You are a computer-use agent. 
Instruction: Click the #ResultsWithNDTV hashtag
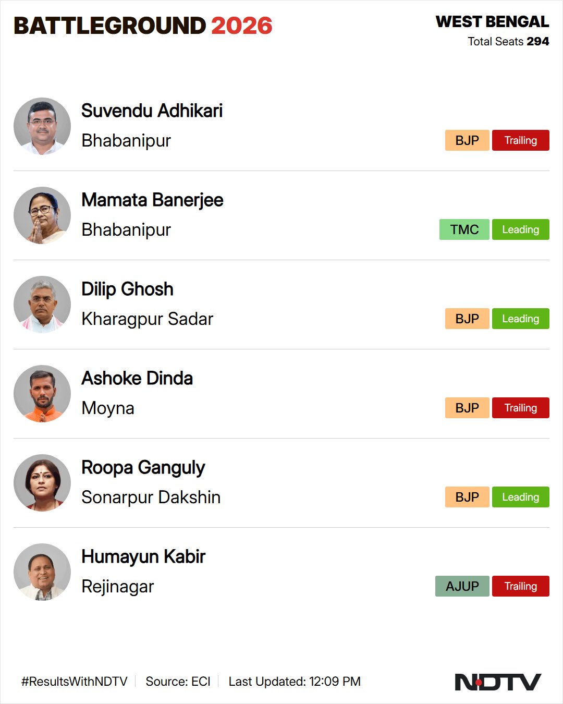pos(75,682)
